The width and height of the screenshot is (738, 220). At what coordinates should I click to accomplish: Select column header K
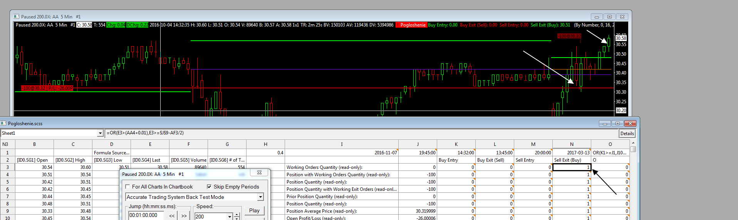[456, 144]
